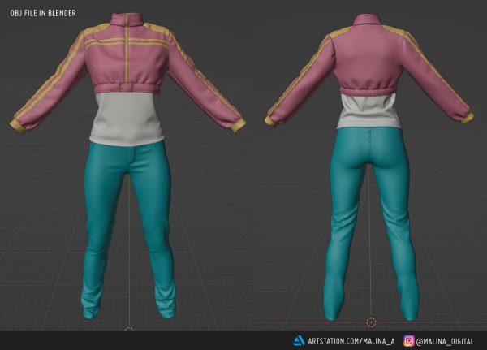487x350 pixels.
Task: Click the Instagram logo icon
Action: [409, 341]
